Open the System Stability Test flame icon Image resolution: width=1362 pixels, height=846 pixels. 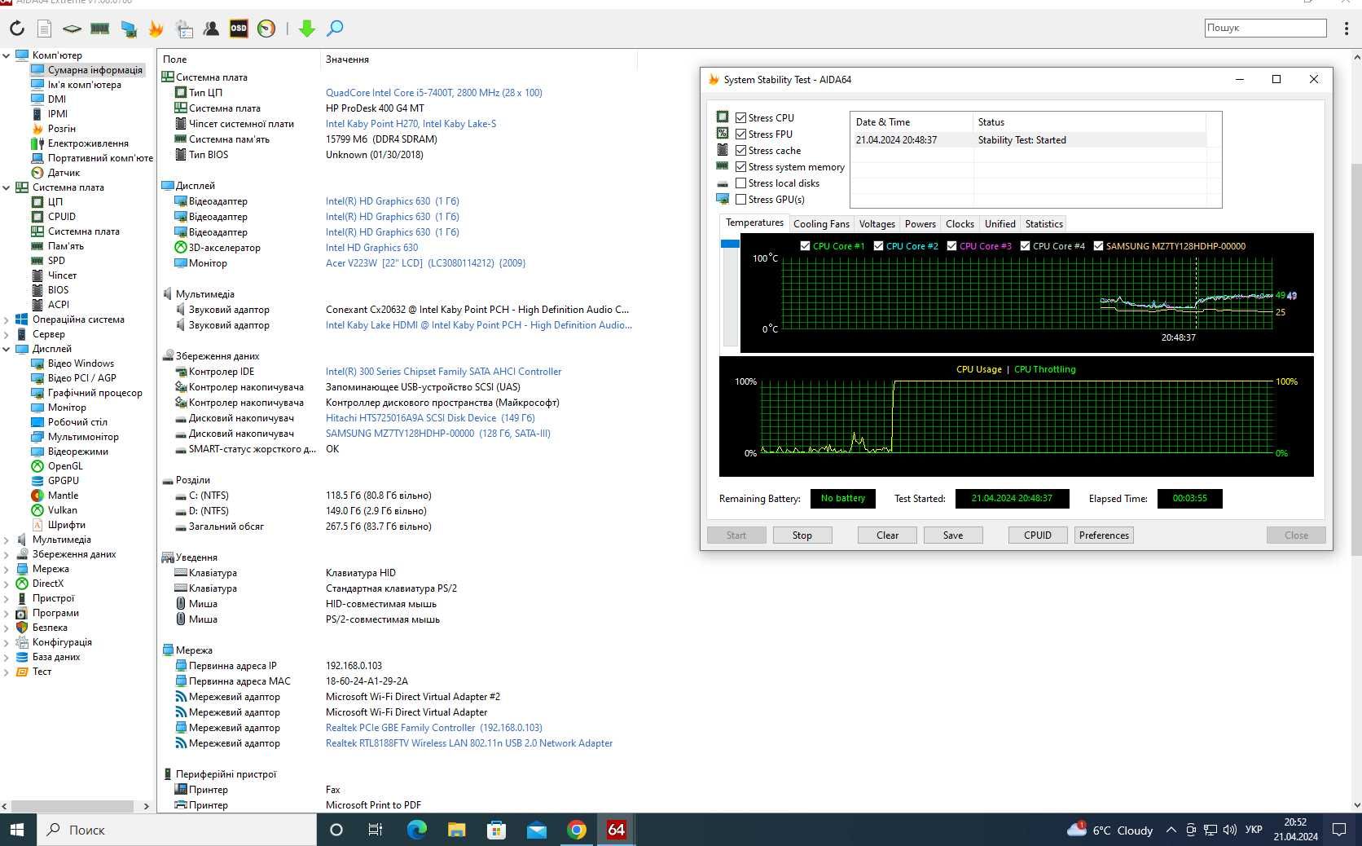pyautogui.click(x=156, y=29)
